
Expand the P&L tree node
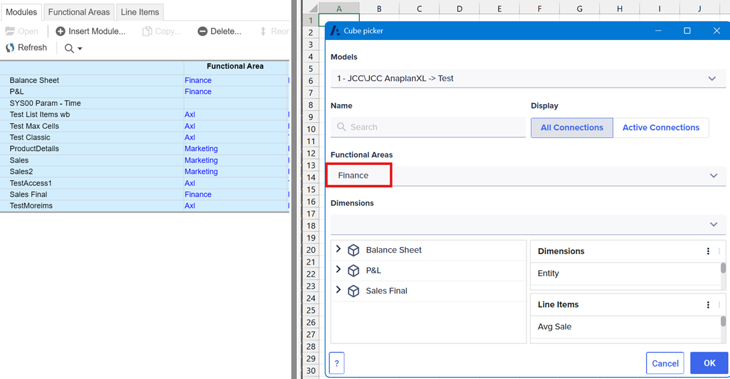click(338, 270)
